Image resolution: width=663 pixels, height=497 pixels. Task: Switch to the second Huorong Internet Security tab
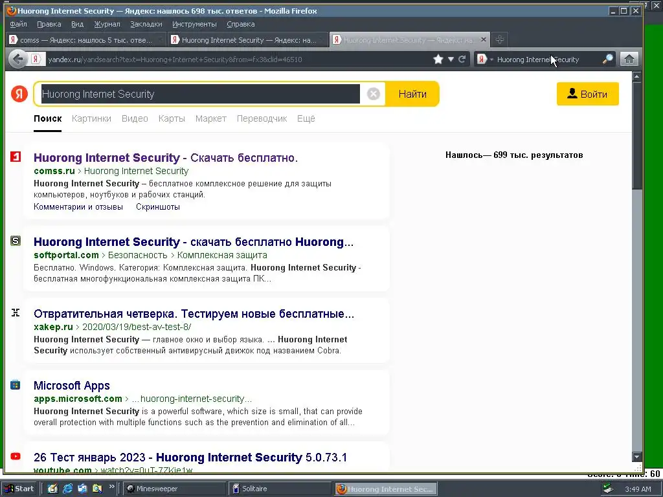coord(248,39)
